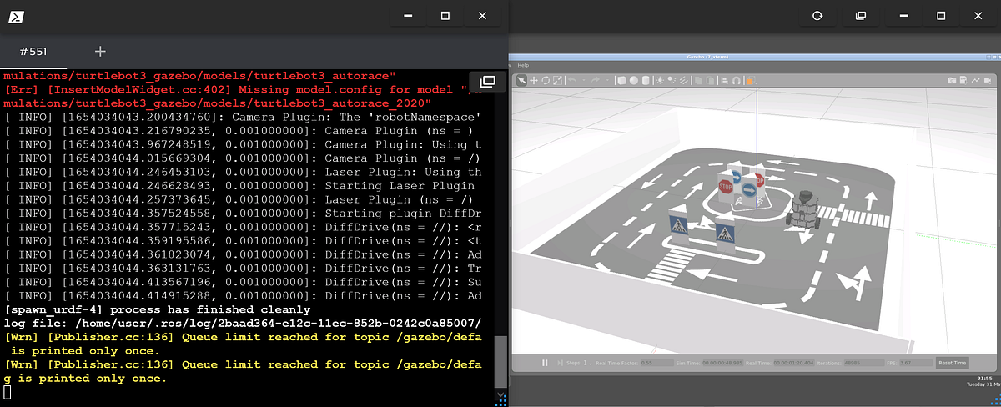This screenshot has width=1001, height=407.
Task: Take a screenshot with the camera icon
Action: [x=952, y=80]
